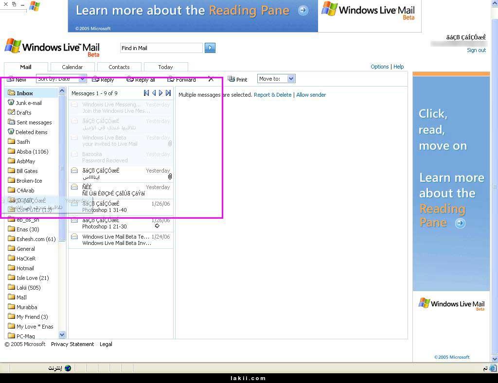Open the Drafts folder
Image resolution: width=498 pixels, height=383 pixels.
click(x=19, y=113)
